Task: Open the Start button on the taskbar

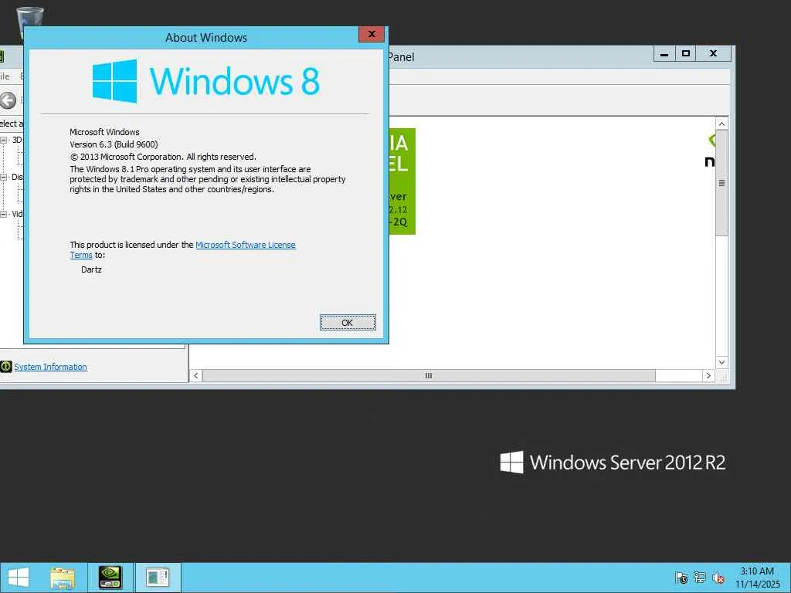Action: [x=19, y=578]
